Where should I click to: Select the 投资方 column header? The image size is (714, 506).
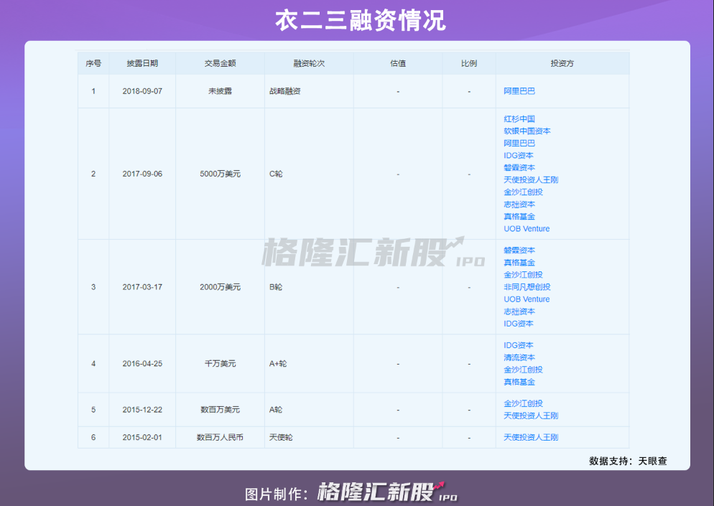(x=562, y=63)
